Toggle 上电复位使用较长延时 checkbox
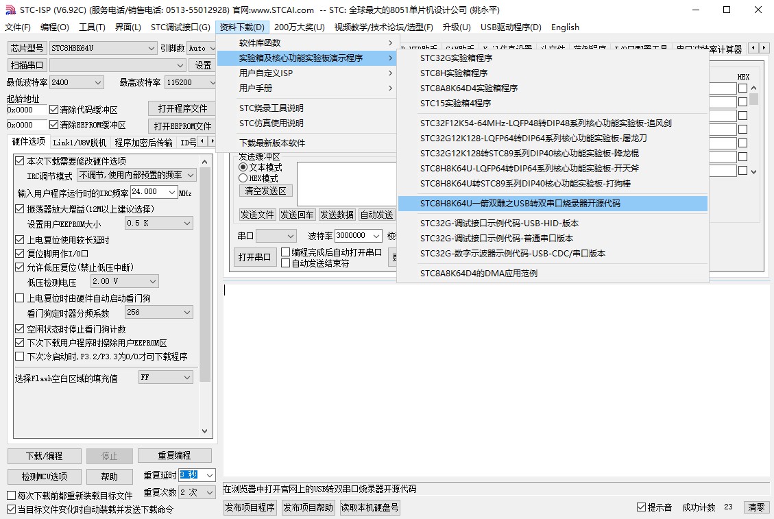The height and width of the screenshot is (519, 774). pyautogui.click(x=20, y=240)
